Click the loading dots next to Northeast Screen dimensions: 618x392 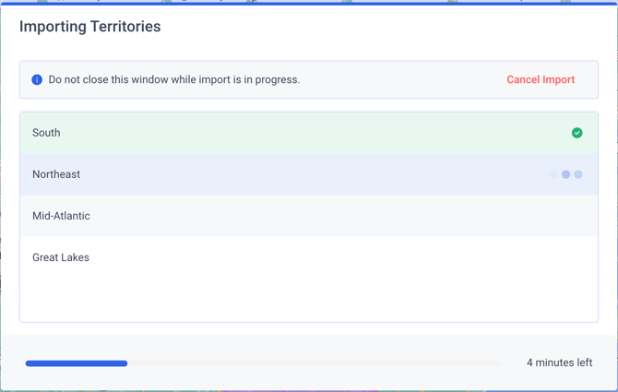click(x=565, y=174)
